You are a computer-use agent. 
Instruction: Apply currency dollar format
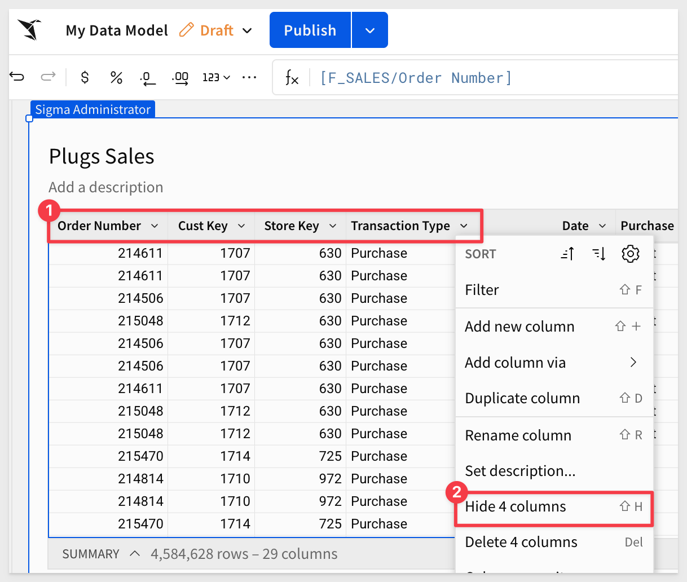click(85, 77)
